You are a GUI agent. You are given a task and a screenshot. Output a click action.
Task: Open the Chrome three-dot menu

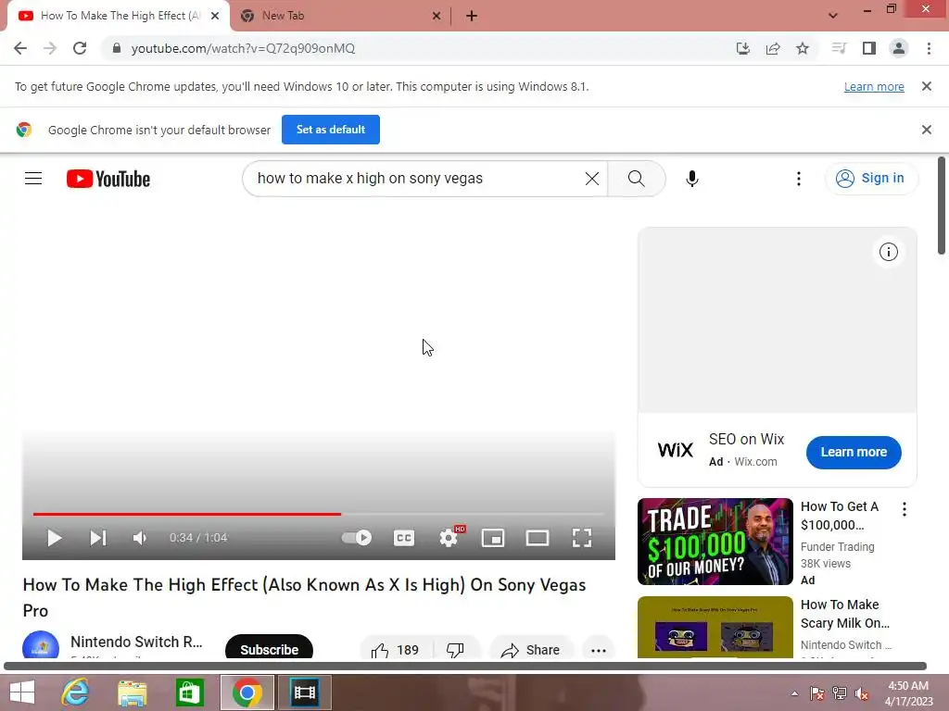coord(929,48)
